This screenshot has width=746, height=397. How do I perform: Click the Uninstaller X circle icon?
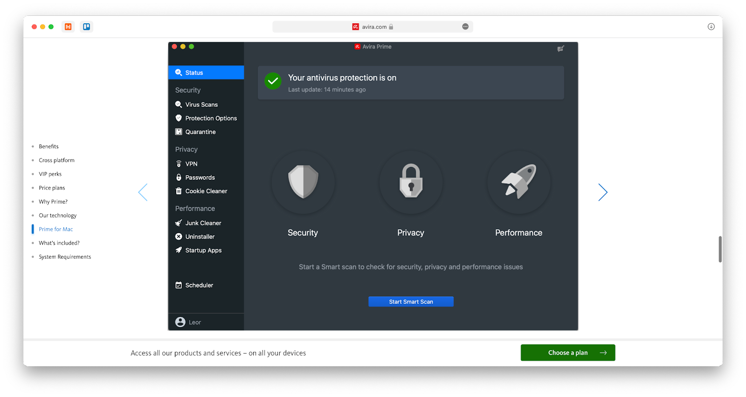pos(179,236)
